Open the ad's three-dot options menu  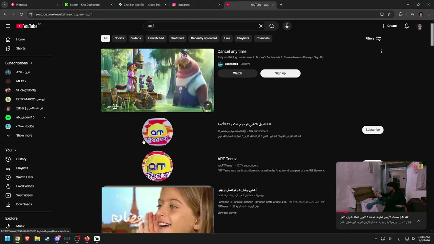tap(381, 52)
